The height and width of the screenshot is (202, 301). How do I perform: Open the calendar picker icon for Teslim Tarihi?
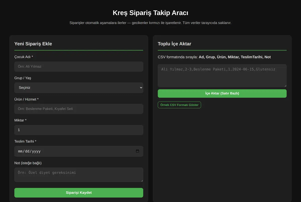(x=137, y=151)
